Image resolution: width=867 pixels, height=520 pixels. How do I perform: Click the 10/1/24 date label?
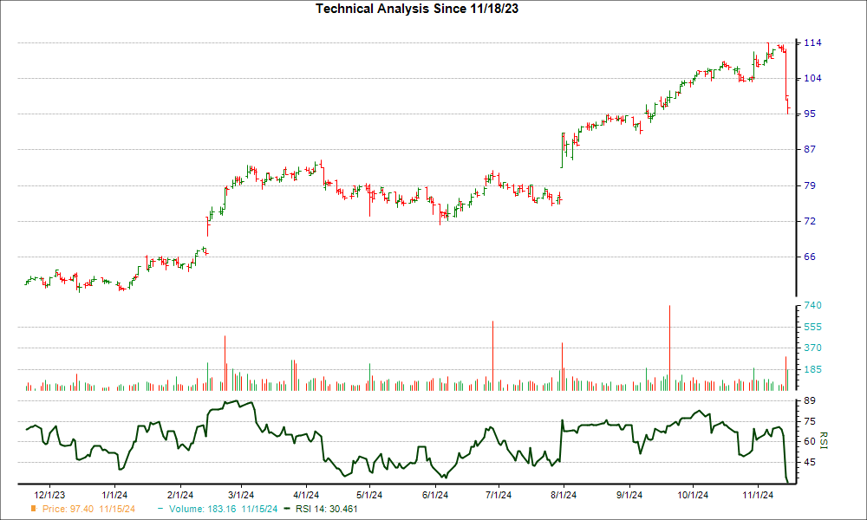click(x=693, y=495)
